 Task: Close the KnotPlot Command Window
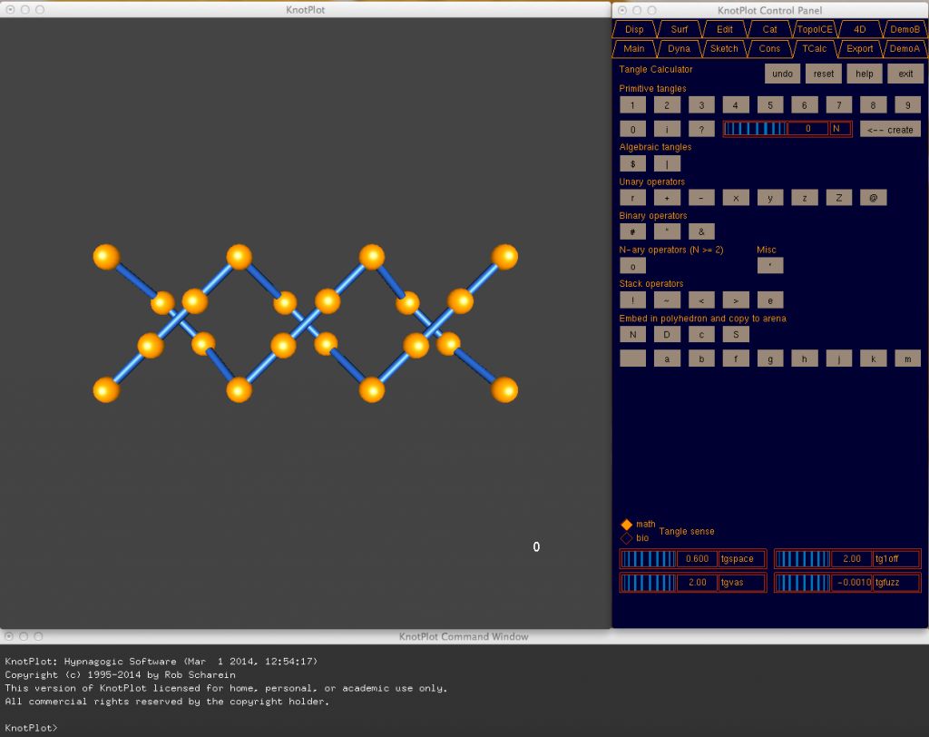click(9, 636)
